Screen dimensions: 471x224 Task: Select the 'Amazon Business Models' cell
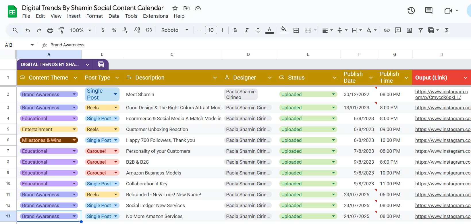click(172, 173)
